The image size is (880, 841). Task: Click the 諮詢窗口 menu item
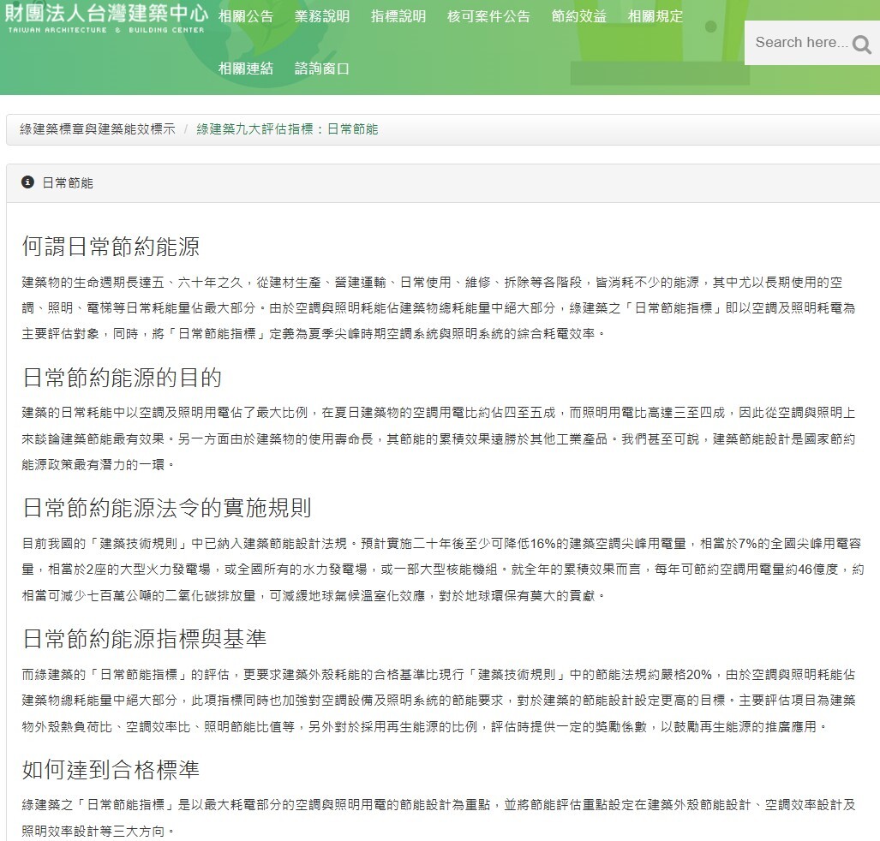322,69
